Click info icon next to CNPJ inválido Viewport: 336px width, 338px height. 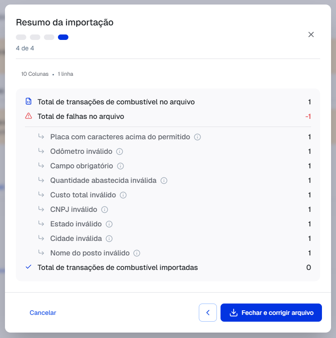[x=105, y=210]
